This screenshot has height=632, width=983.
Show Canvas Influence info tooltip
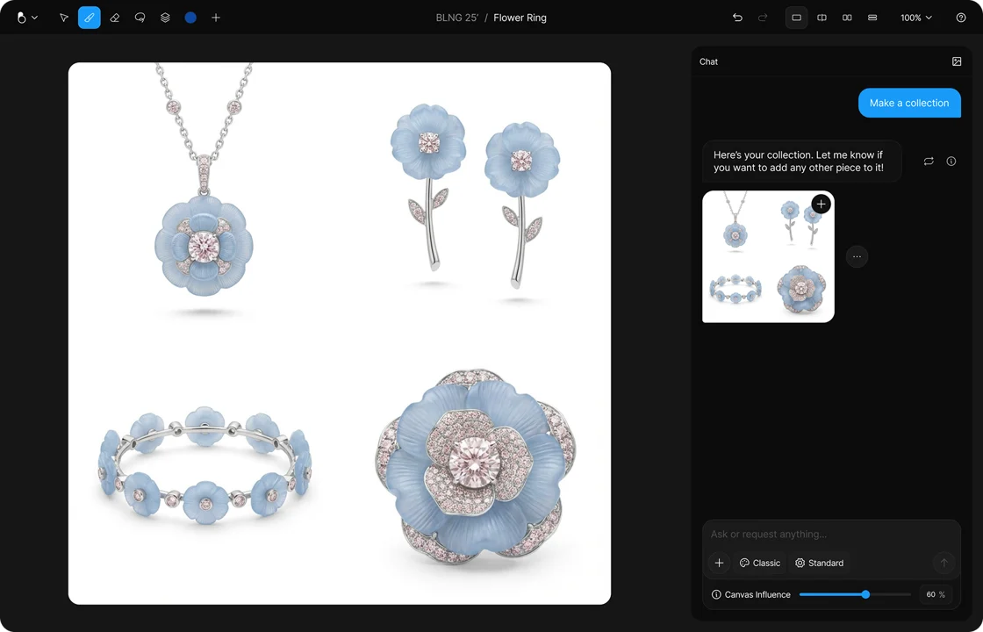[716, 594]
